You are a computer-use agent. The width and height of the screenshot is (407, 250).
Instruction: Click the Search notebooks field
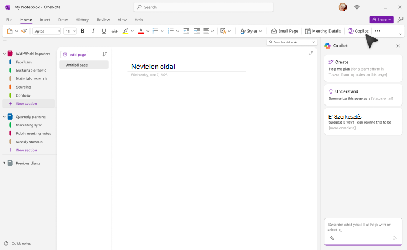point(292,42)
